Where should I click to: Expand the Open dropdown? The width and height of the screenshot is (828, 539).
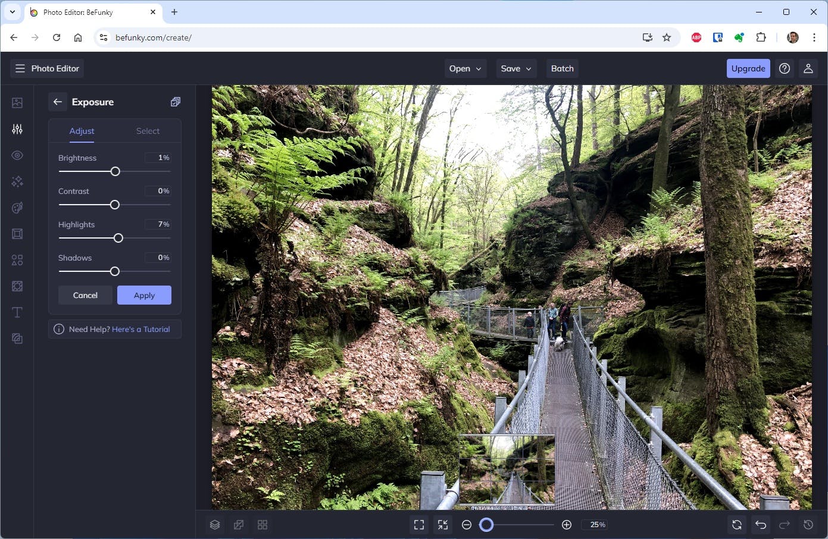click(x=465, y=68)
